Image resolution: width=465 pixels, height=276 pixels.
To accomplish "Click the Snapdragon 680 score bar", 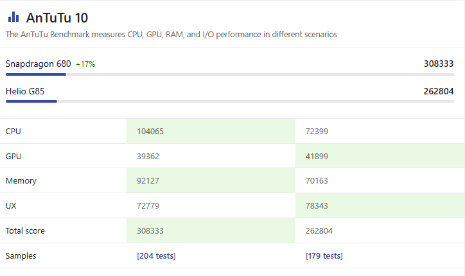I will [x=229, y=74].
